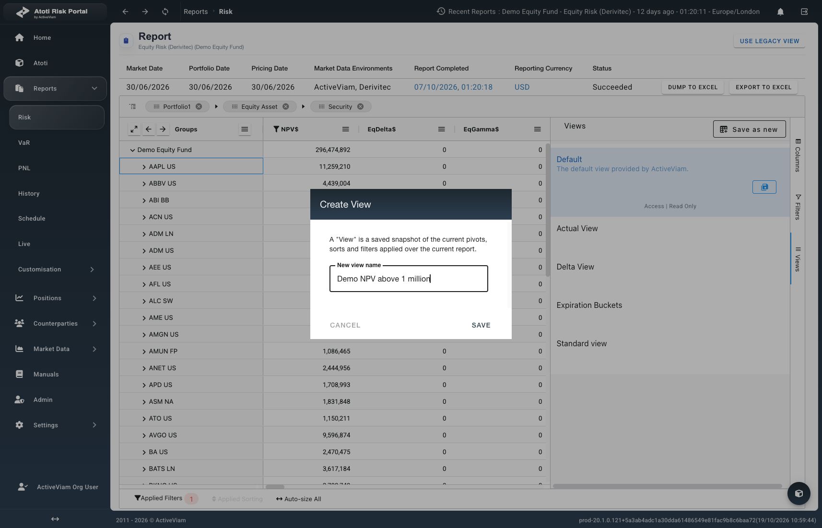Collapse the sidebar with the double-arrow icon
822x528 pixels.
(55, 519)
